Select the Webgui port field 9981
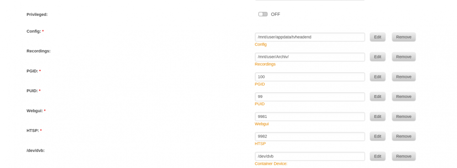This screenshot has height=168, width=457. [x=310, y=117]
